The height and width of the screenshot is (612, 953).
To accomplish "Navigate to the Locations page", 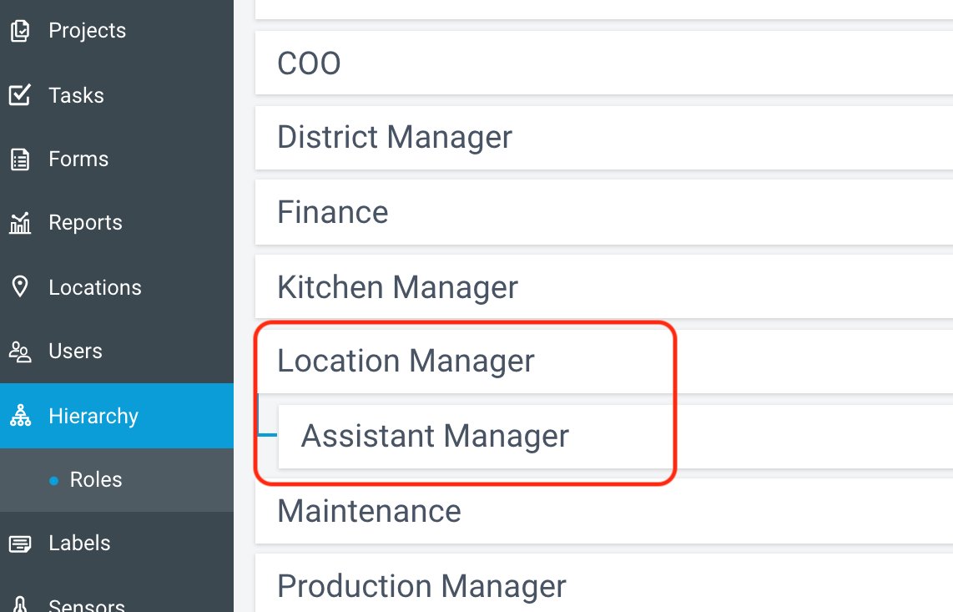I will click(95, 287).
